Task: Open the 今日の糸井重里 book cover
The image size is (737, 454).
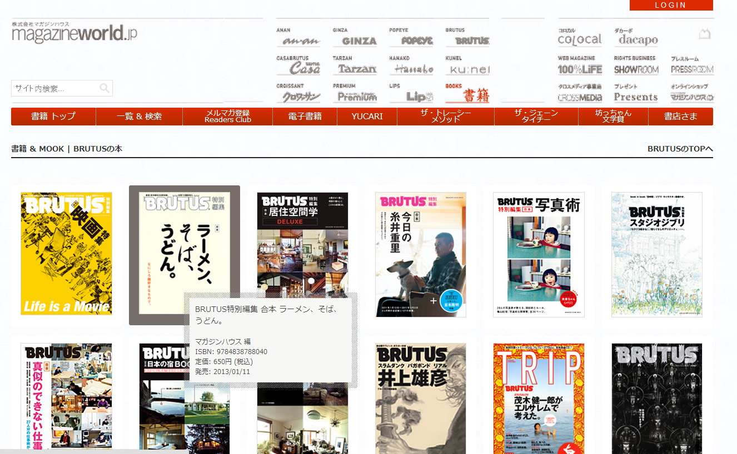Action: pos(421,255)
